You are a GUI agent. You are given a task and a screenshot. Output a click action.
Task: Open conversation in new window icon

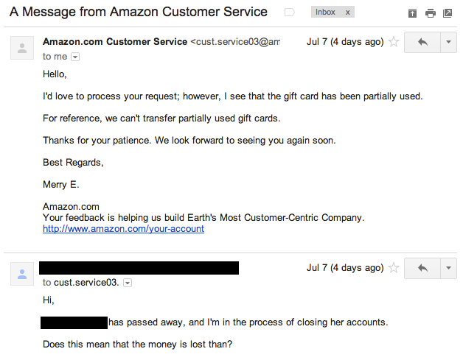[448, 13]
